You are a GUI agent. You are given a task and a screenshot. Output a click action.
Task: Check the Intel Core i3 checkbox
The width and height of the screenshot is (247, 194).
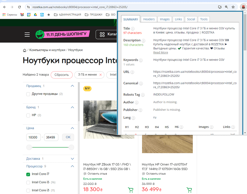[28, 191]
